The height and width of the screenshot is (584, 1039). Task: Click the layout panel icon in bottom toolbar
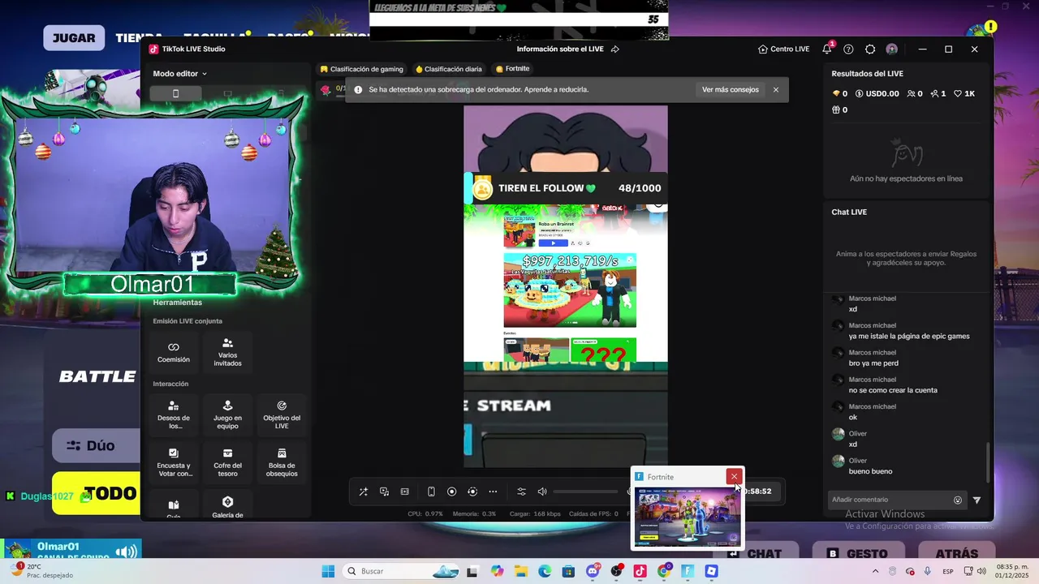pos(404,492)
